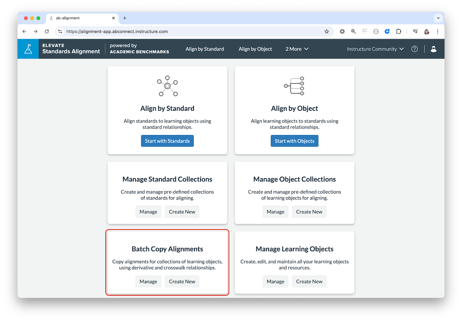Click the gear-shaped extension icon

(x=342, y=31)
